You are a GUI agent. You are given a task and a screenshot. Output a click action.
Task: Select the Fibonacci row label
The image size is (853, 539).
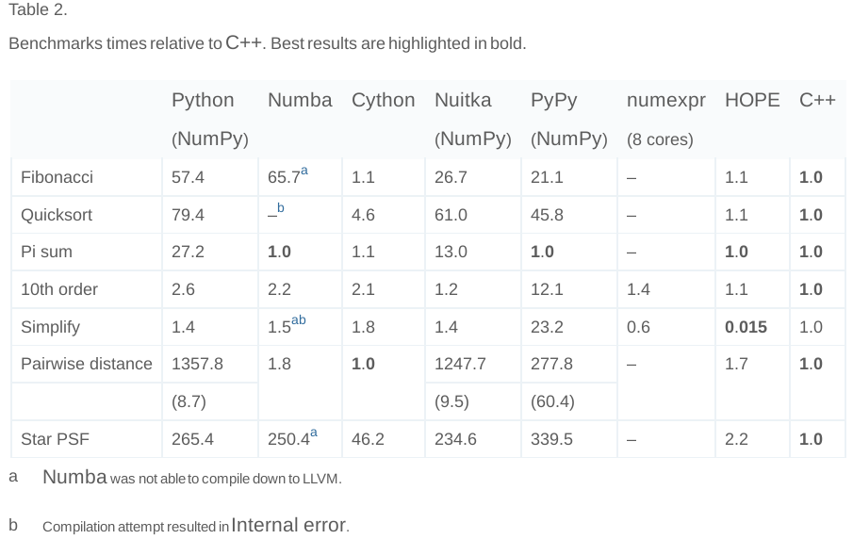(x=57, y=177)
